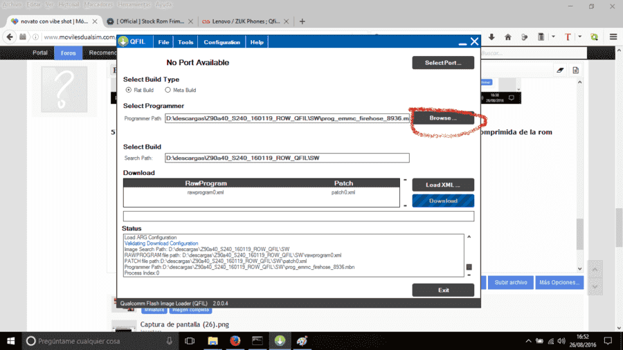Open the command prompt taskbar icon
Viewport: 623px width, 350px height.
click(x=258, y=341)
